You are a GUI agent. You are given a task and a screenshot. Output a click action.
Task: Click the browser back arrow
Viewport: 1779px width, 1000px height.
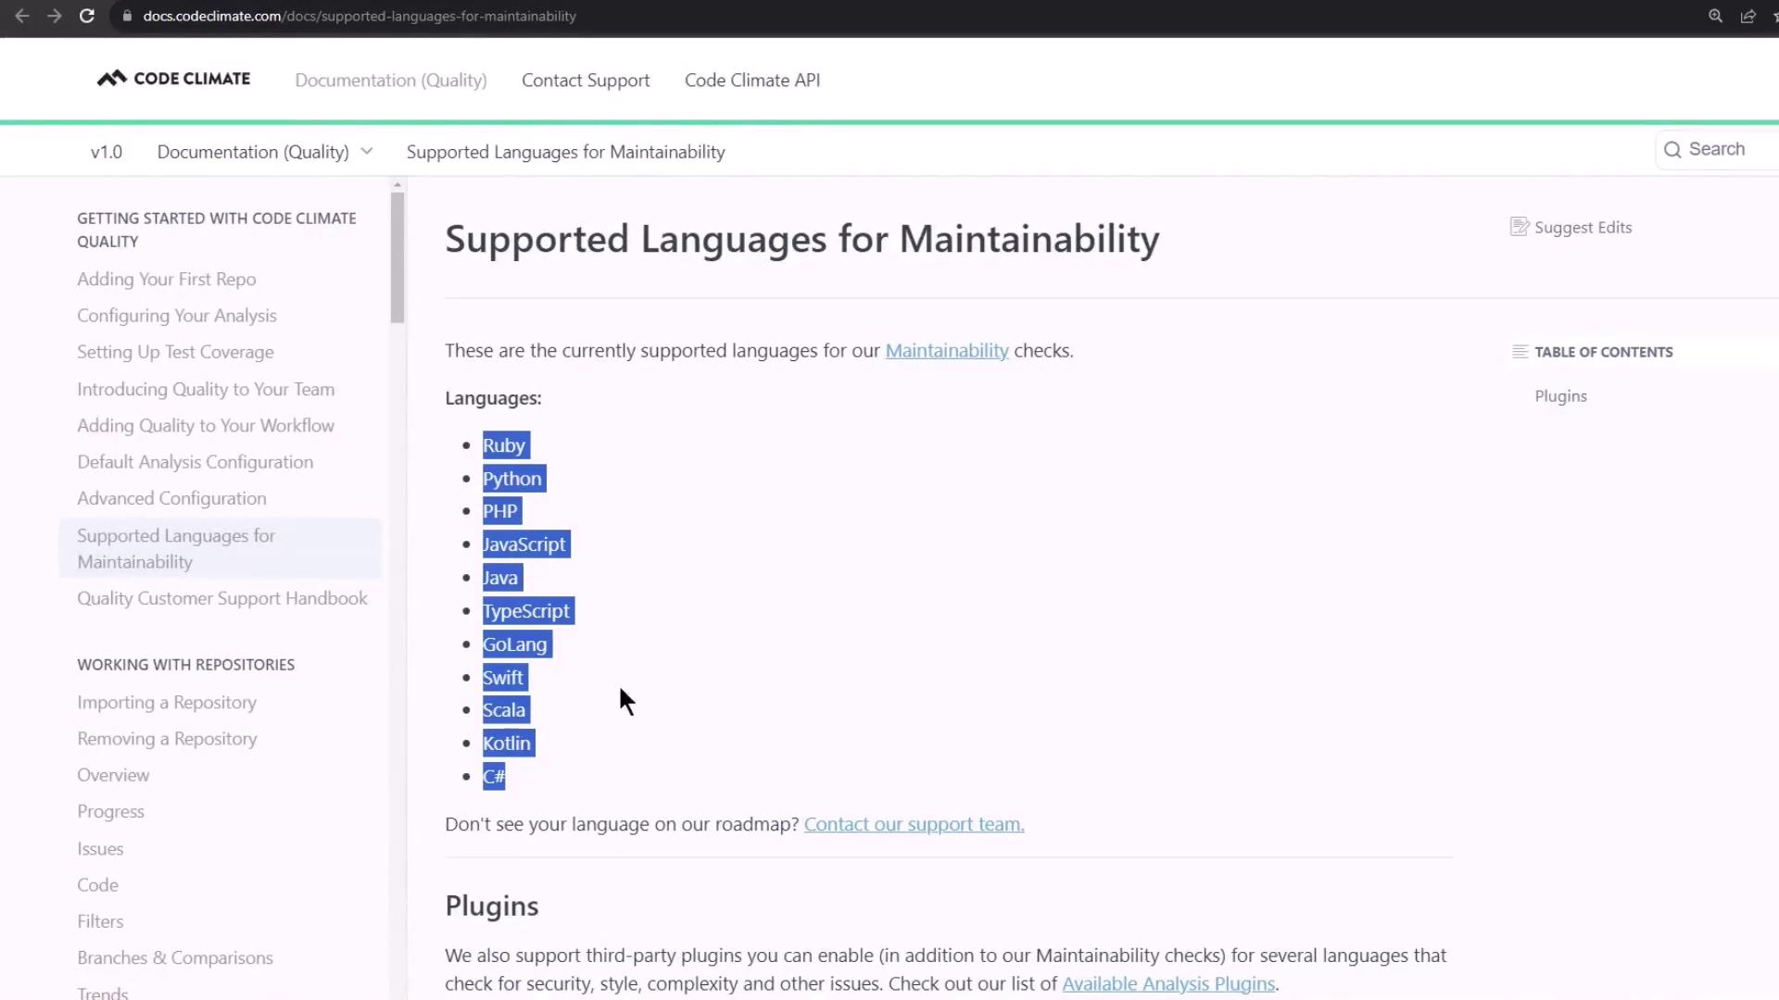22,16
